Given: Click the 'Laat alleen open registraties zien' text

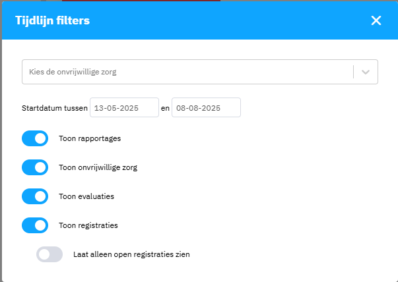Looking at the screenshot, I should point(131,254).
